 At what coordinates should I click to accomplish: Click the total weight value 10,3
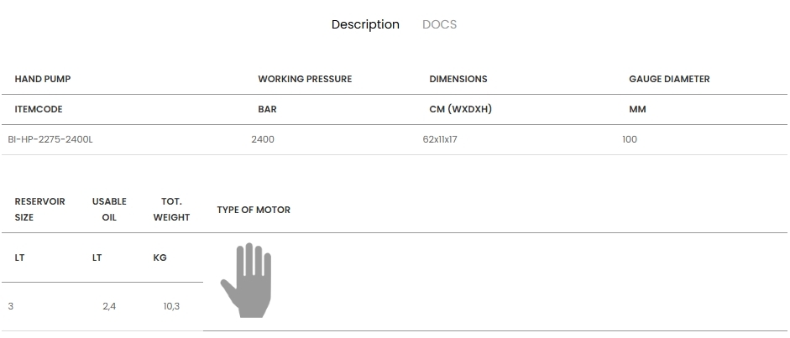[x=171, y=306]
